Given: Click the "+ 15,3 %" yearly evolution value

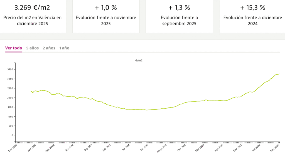Looking at the screenshot, I should click(252, 7).
